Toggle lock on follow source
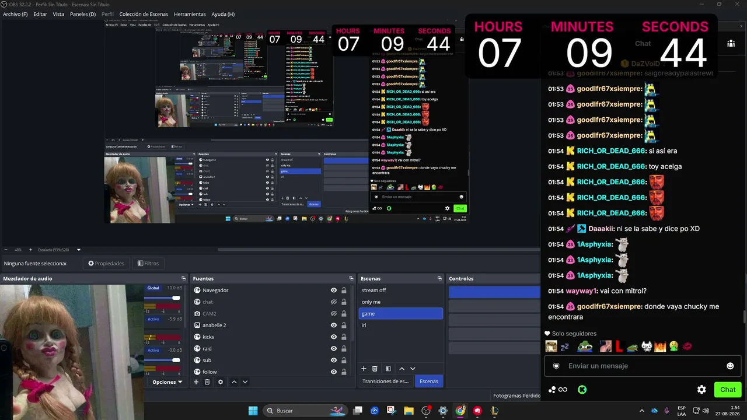 344,372
